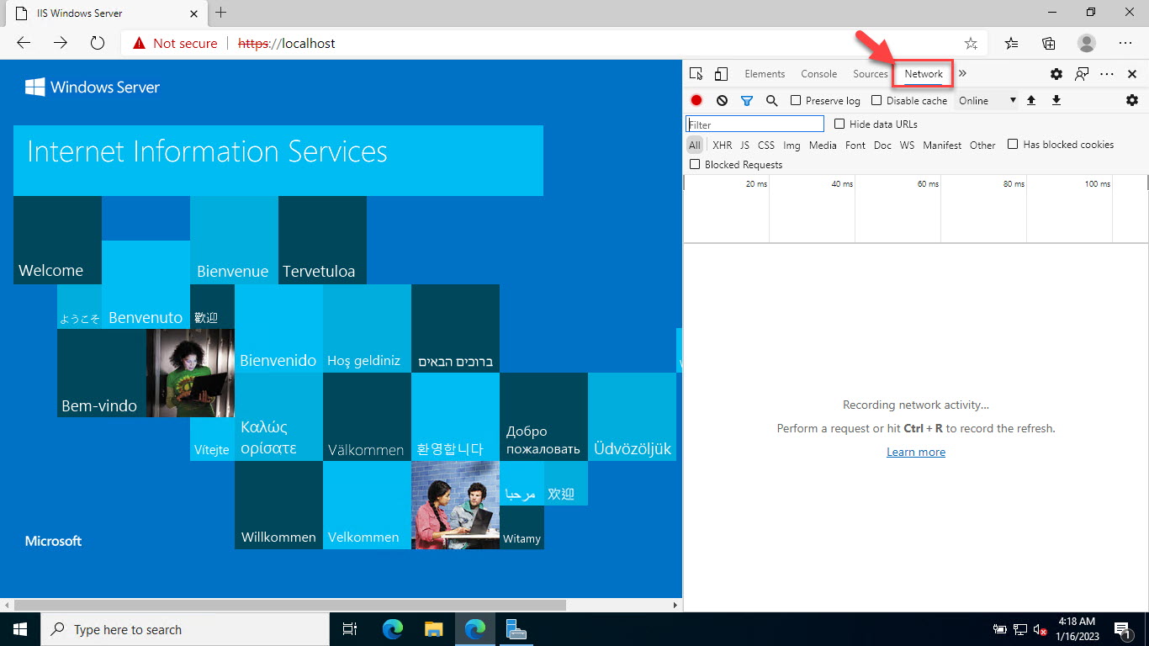Screen dimensions: 1149x646
Task: Add this page to favorites star
Action: coord(971,43)
